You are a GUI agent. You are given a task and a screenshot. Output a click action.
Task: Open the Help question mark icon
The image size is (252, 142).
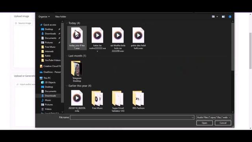click(230, 17)
